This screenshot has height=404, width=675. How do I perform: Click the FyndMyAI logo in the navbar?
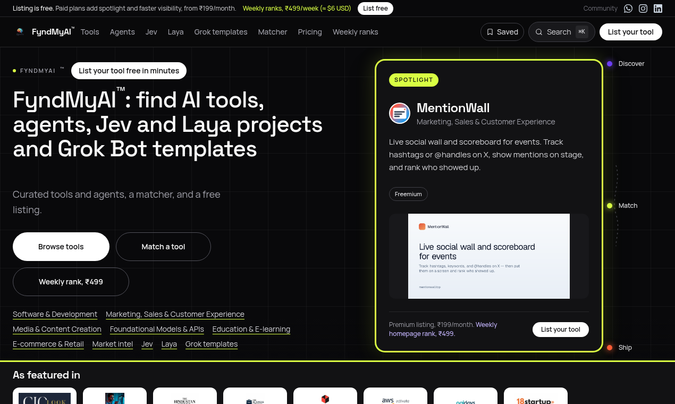(x=44, y=32)
